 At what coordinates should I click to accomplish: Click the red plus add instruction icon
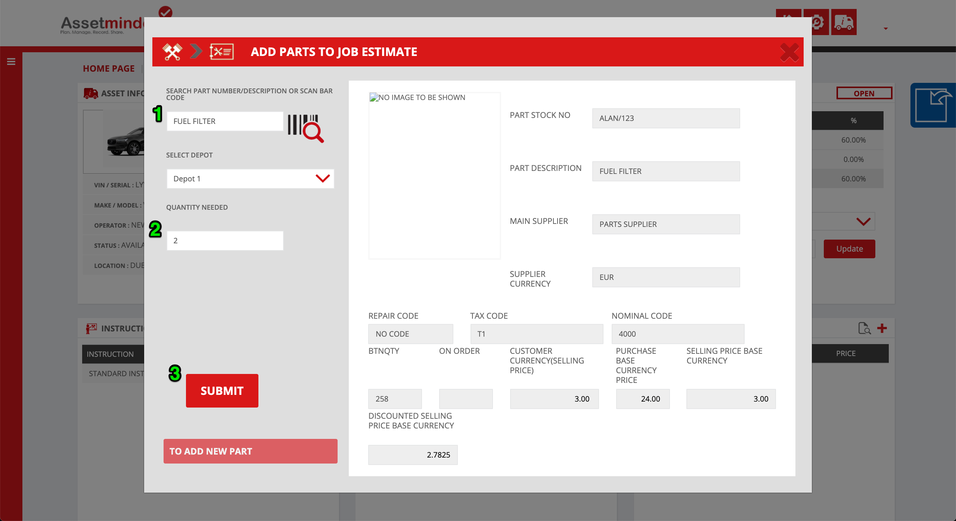pos(882,328)
